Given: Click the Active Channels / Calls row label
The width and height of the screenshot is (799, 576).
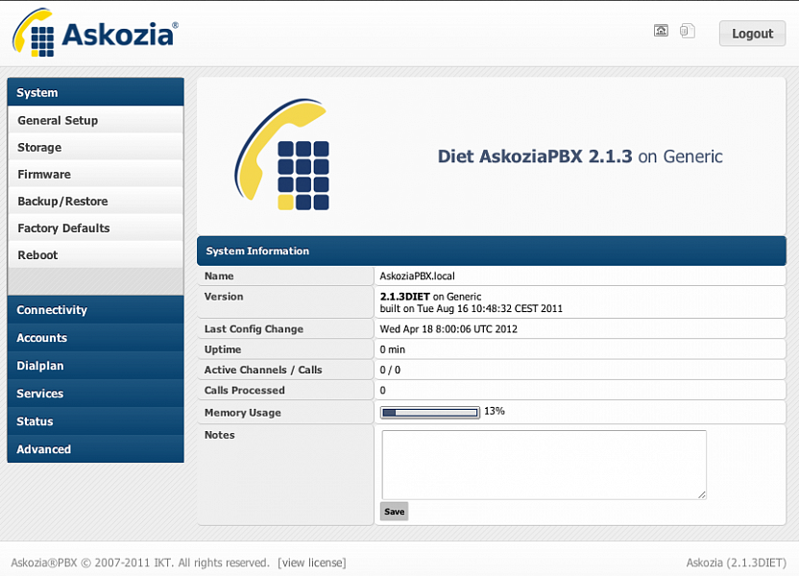Looking at the screenshot, I should pos(263,370).
